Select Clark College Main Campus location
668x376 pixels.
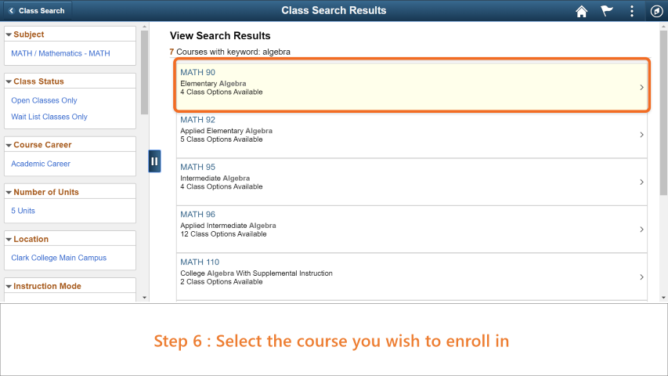[59, 258]
